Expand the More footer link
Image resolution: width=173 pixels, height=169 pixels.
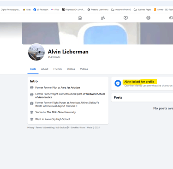tap(83, 127)
